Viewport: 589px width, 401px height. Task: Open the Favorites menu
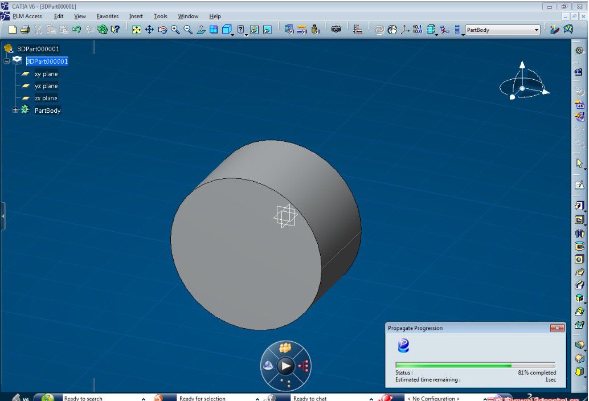(108, 16)
